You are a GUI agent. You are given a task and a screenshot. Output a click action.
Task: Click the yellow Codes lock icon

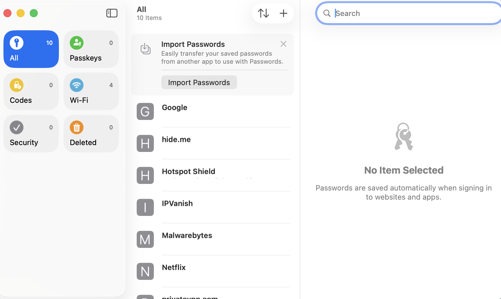click(17, 85)
